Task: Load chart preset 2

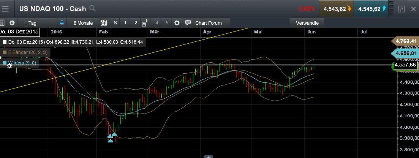Action: tap(136, 23)
